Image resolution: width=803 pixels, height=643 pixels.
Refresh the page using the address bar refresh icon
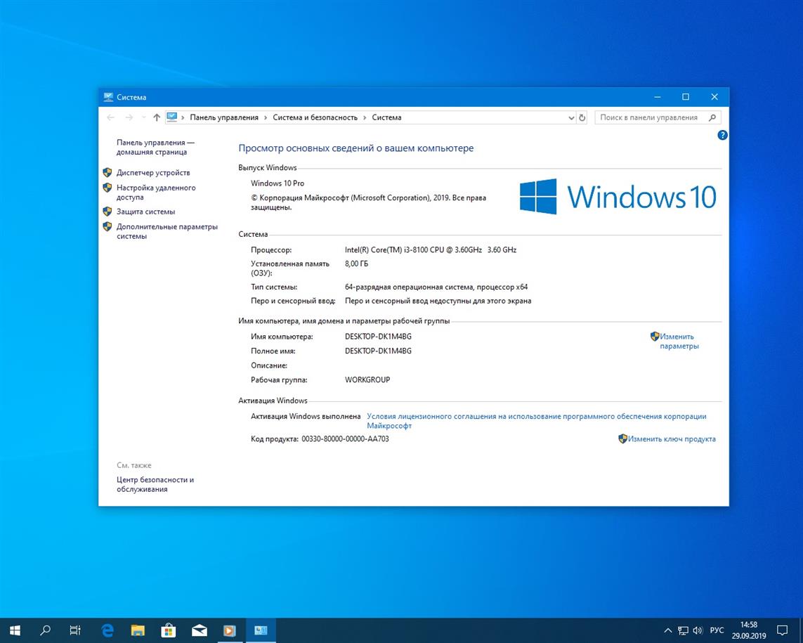582,117
